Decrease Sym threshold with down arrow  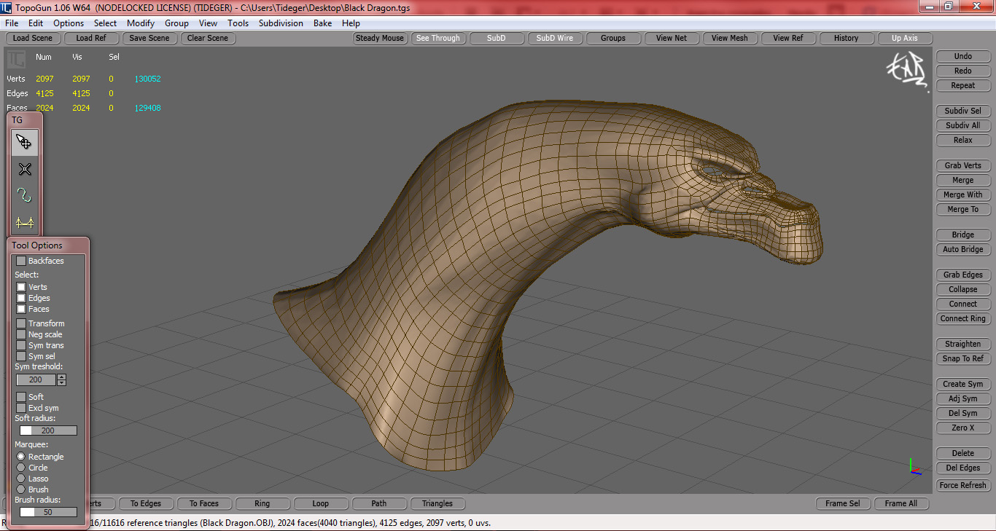click(61, 382)
